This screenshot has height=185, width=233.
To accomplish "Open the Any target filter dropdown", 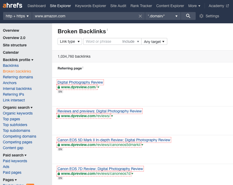I will tap(154, 41).
